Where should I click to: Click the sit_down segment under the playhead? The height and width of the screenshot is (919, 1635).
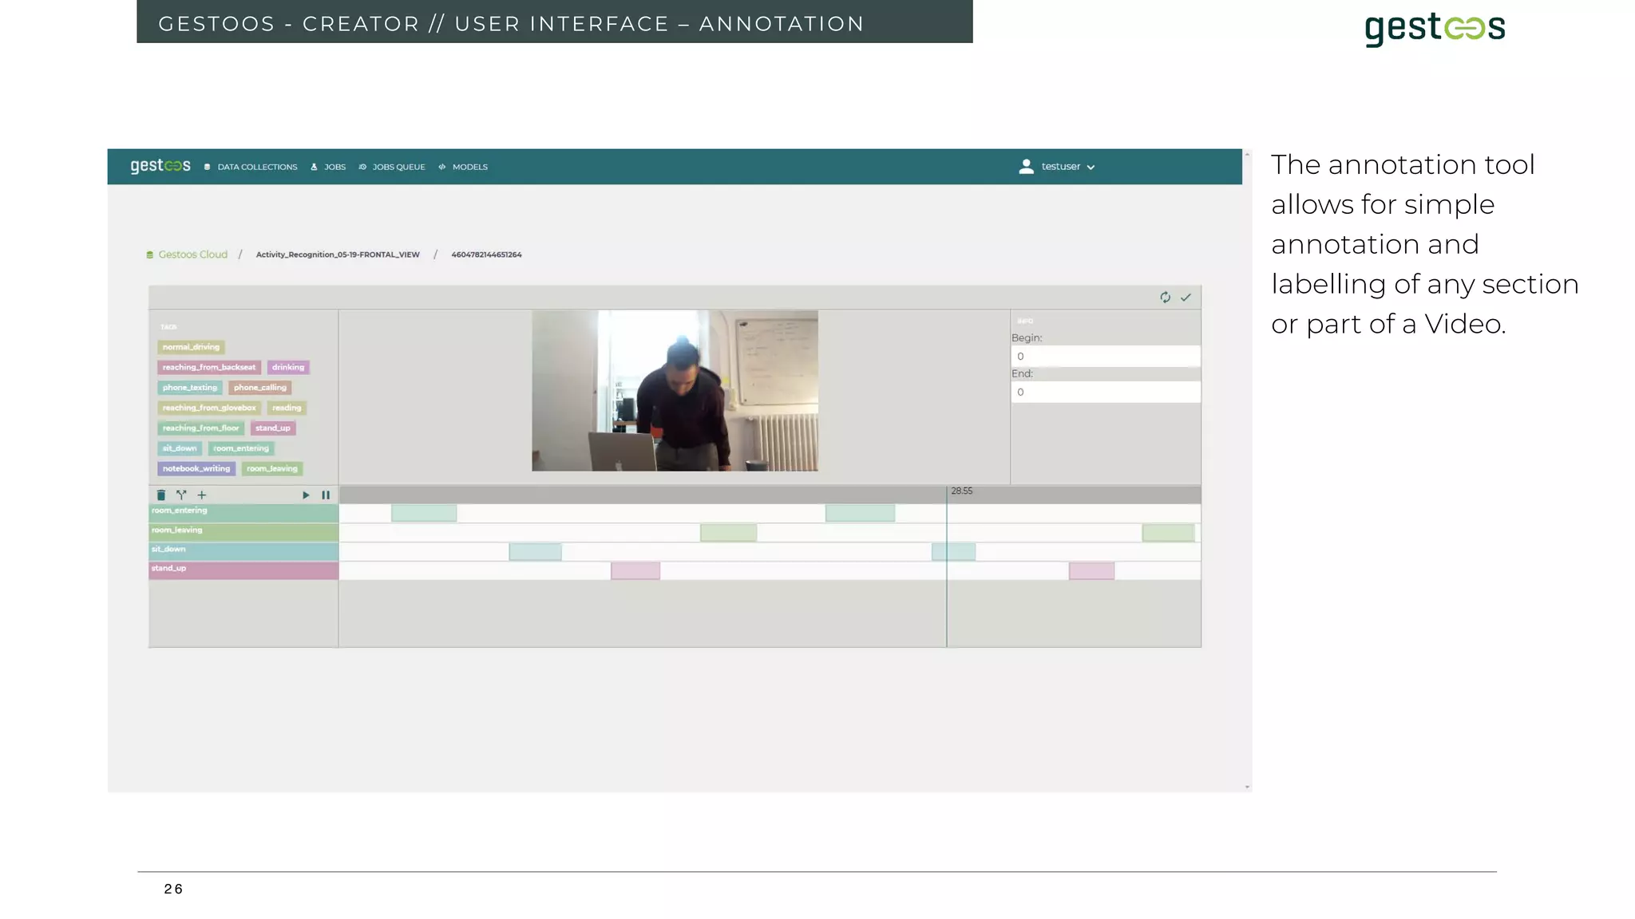(953, 551)
